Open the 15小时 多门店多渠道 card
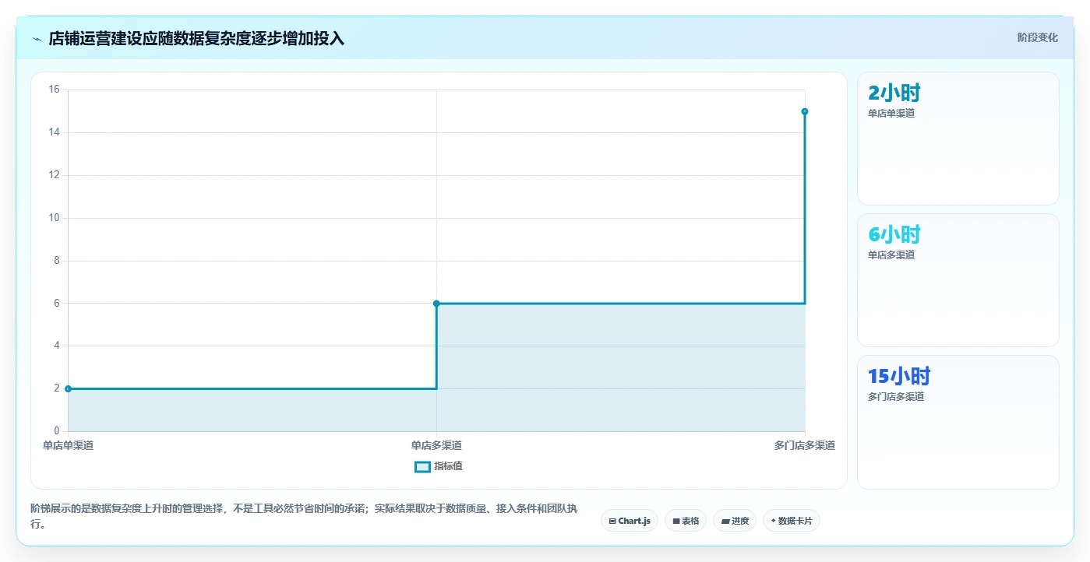 pos(958,422)
